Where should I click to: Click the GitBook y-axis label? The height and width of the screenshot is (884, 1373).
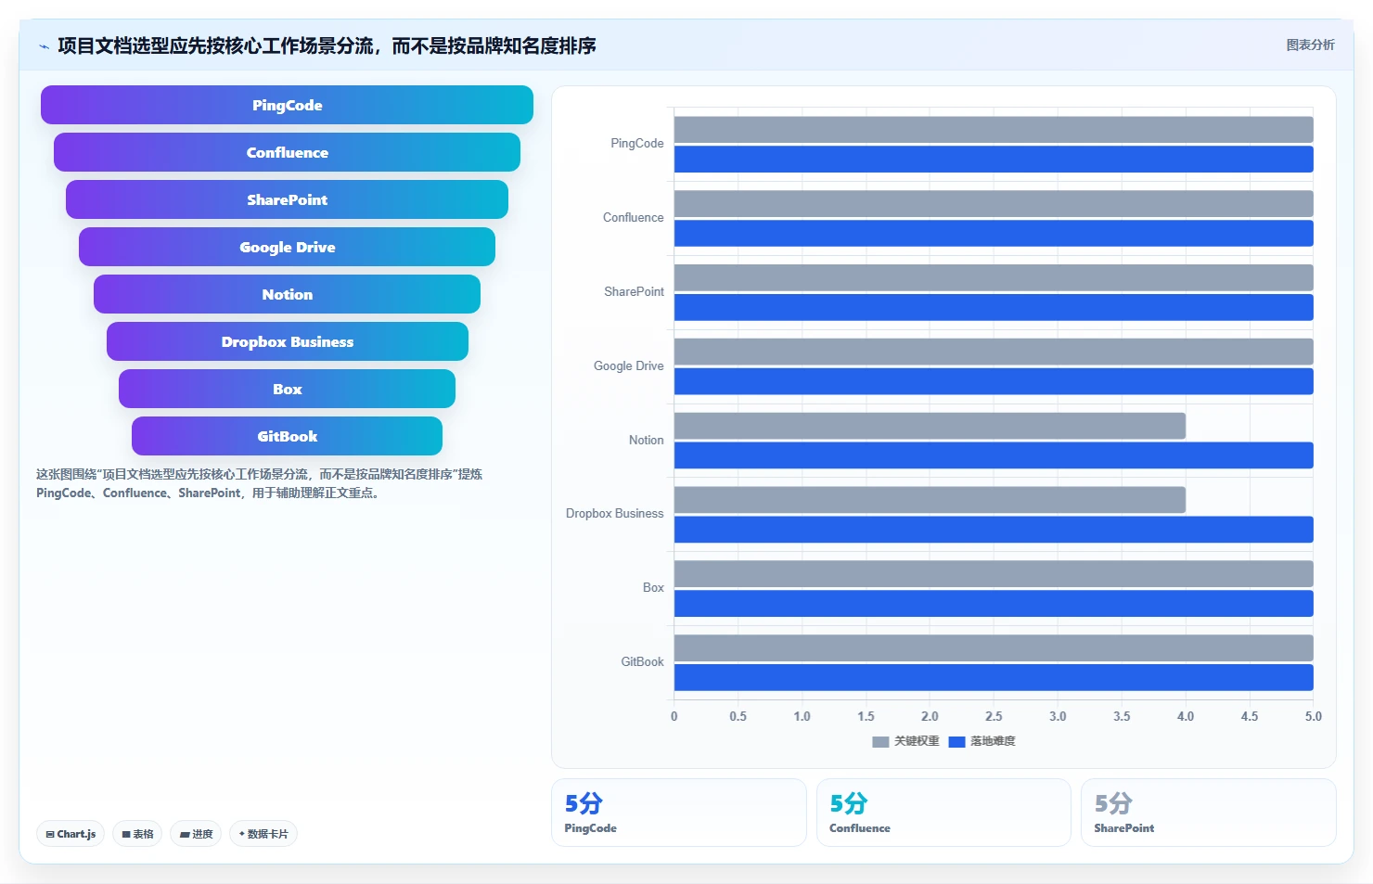click(642, 662)
